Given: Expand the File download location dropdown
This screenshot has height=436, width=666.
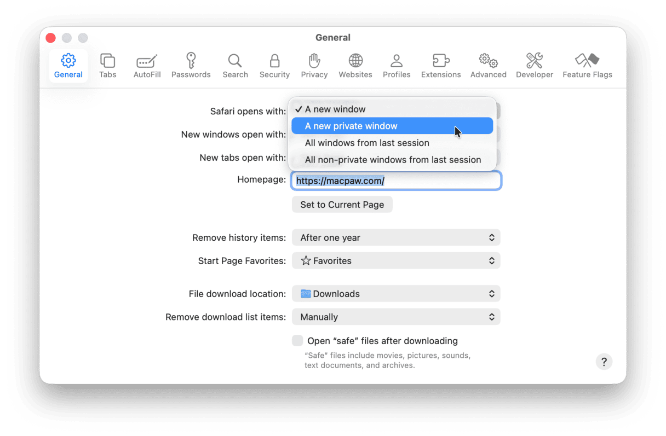Looking at the screenshot, I should pyautogui.click(x=396, y=294).
